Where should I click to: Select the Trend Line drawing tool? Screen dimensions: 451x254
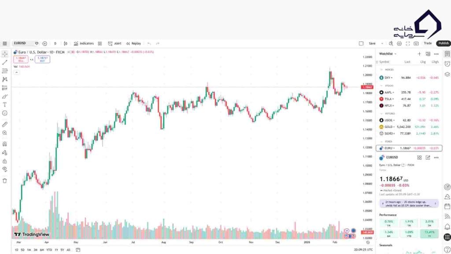5,63
